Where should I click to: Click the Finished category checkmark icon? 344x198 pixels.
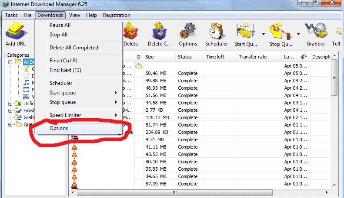pos(18,110)
